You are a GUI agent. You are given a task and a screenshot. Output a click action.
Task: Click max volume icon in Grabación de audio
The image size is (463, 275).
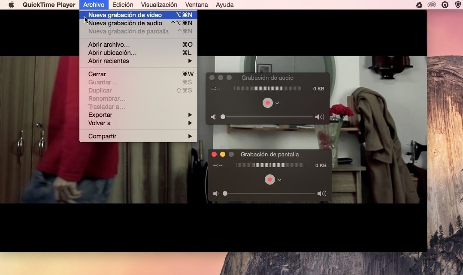pyautogui.click(x=320, y=117)
